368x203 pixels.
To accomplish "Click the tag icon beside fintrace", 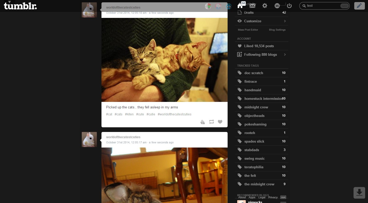I will [x=240, y=81].
